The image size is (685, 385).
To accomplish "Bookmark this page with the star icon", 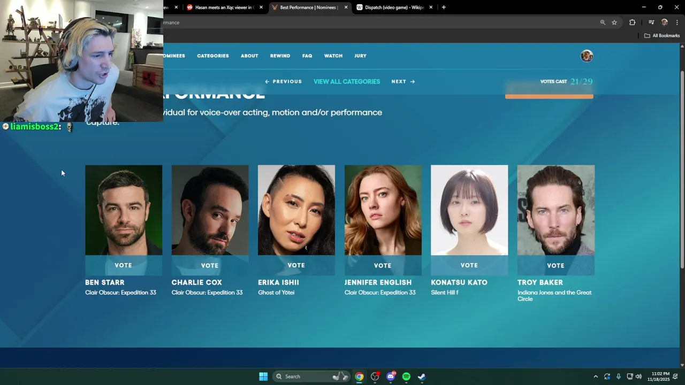I will [x=614, y=22].
